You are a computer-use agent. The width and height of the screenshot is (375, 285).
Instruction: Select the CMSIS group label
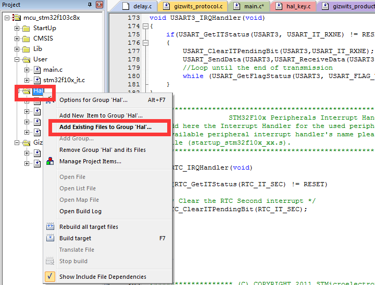pos(43,38)
